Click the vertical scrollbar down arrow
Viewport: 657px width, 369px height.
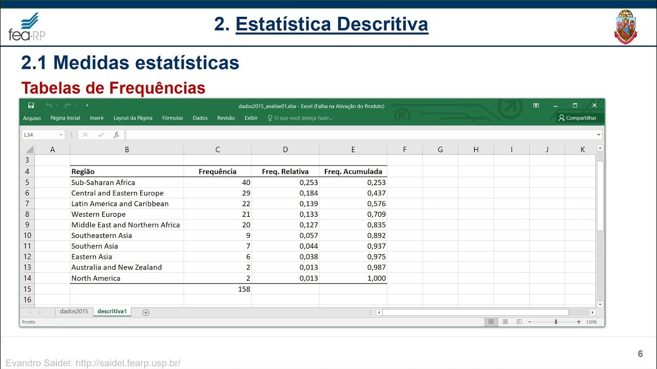601,304
